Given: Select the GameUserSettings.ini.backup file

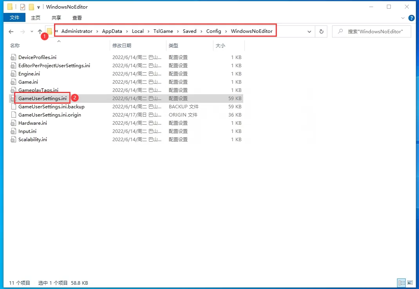Looking at the screenshot, I should point(51,106).
